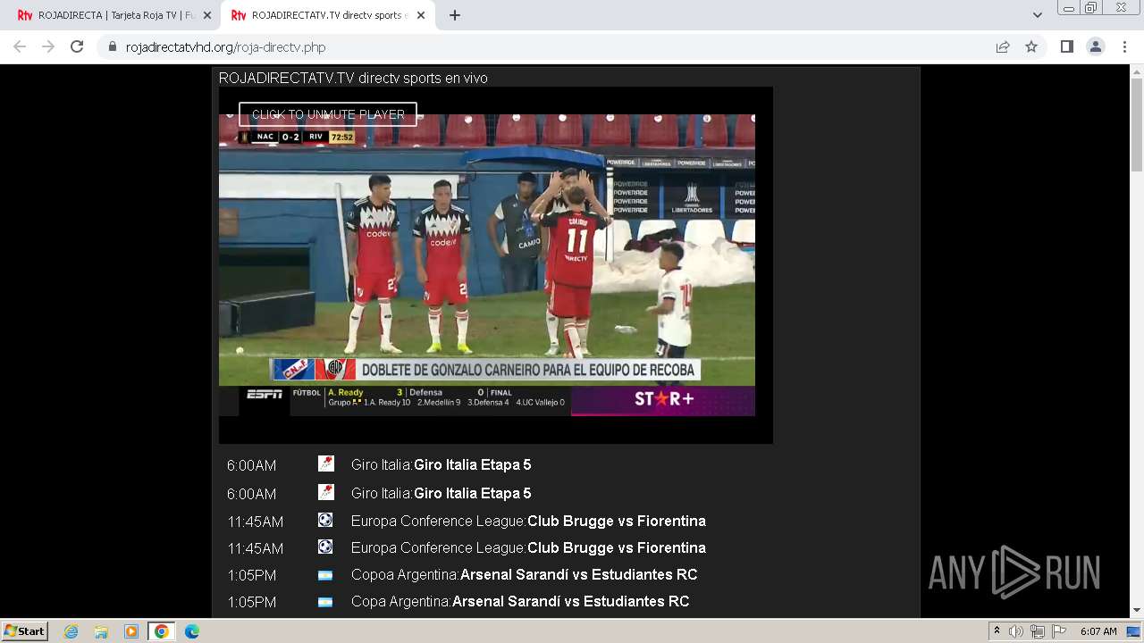Select the ROJADIRECTATV.TV directv sports tab

[327, 15]
